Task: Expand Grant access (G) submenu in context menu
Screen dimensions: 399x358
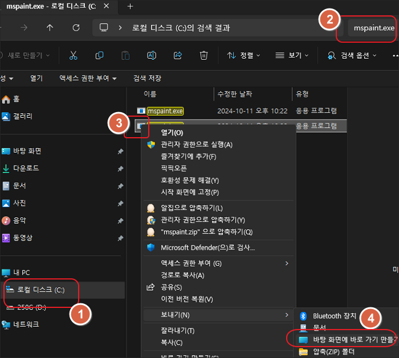Action: tap(287, 263)
